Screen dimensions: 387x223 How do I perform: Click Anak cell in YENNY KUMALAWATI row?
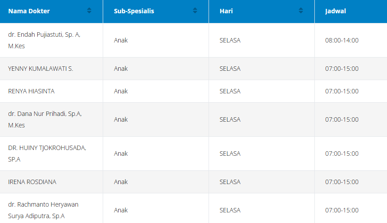(x=121, y=69)
